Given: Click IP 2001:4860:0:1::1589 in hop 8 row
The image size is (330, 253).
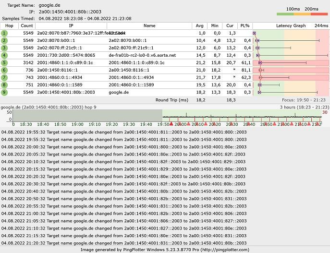Looking at the screenshot, I should [60, 85].
